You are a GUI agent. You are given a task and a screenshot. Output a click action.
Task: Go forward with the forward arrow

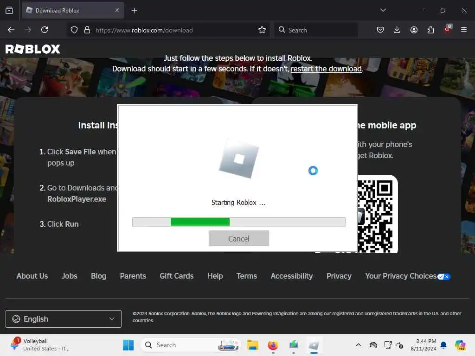coord(28,30)
